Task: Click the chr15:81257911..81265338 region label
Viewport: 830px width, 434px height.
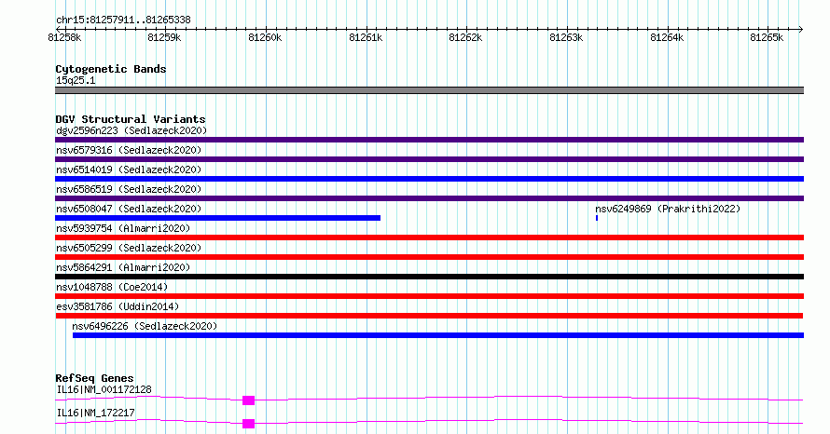Action: pos(123,20)
